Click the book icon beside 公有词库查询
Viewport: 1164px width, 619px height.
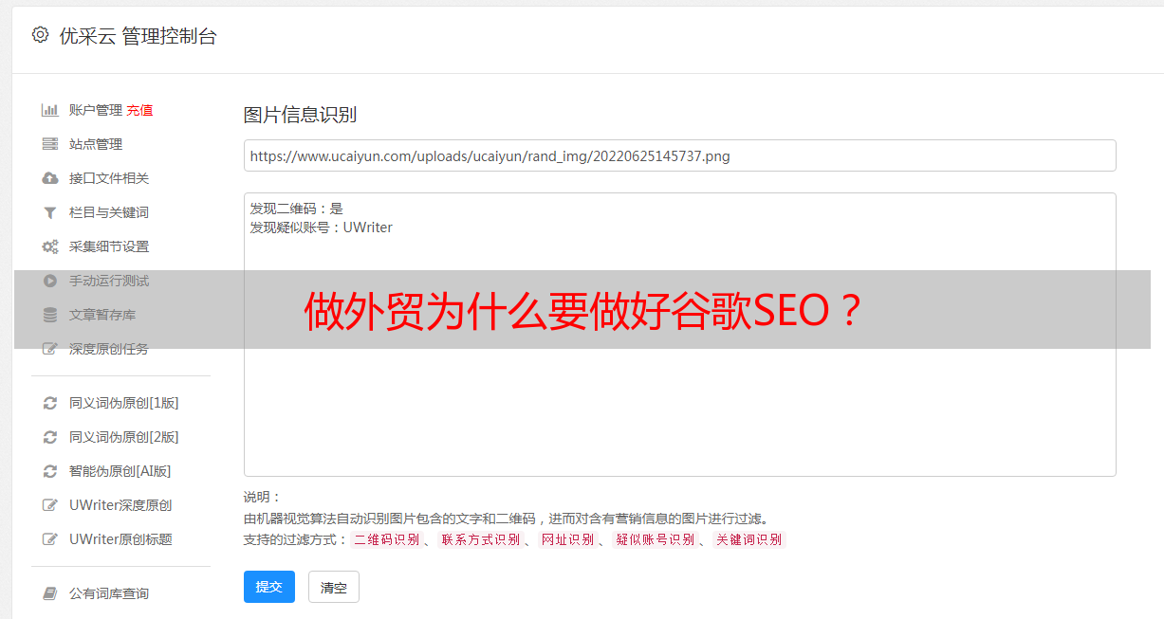tap(50, 593)
